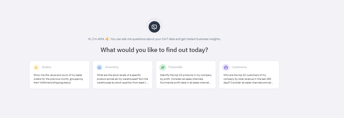Click the "What would you like to find out today?" heading

pyautogui.click(x=154, y=50)
